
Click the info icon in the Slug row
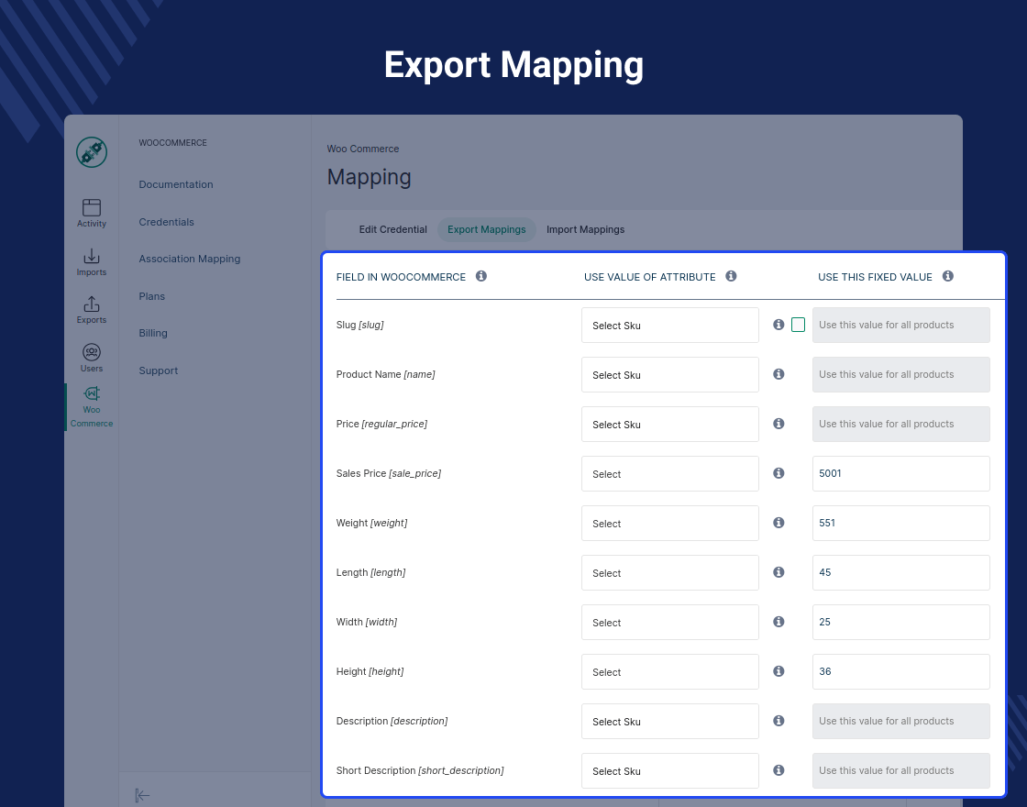pos(779,325)
